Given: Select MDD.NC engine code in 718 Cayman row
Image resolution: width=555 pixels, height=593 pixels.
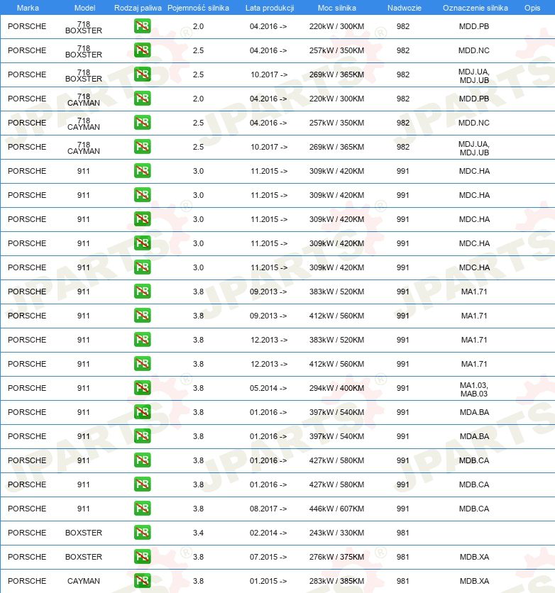Looking at the screenshot, I should (x=474, y=123).
